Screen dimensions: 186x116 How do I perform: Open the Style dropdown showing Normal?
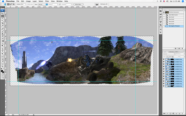(x=43, y=4)
